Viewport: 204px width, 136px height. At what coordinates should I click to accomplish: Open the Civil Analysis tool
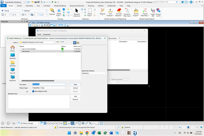(110, 12)
